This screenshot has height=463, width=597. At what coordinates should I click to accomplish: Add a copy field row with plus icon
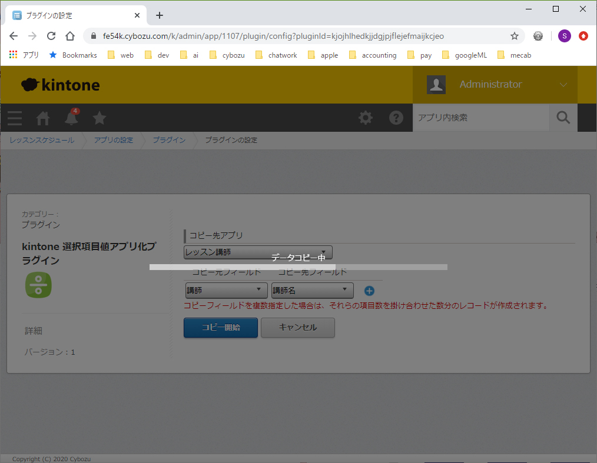click(x=369, y=291)
